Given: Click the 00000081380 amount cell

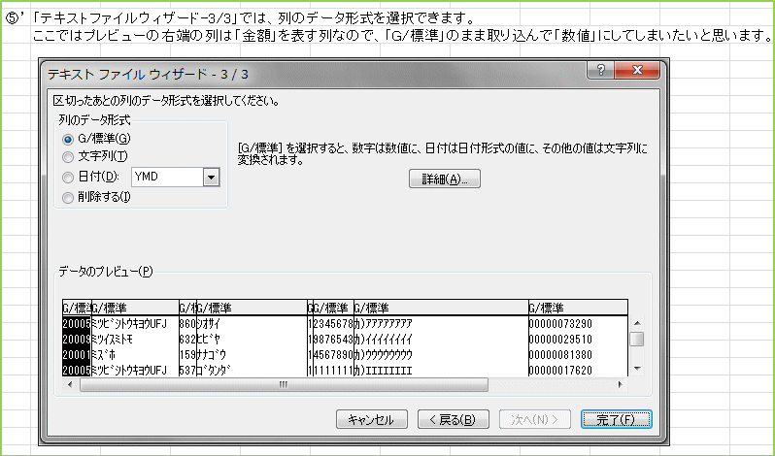Looking at the screenshot, I should [560, 355].
